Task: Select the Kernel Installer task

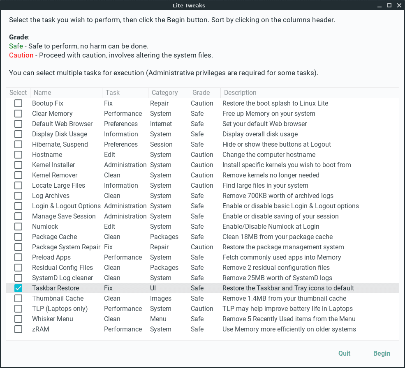Action: pos(18,165)
